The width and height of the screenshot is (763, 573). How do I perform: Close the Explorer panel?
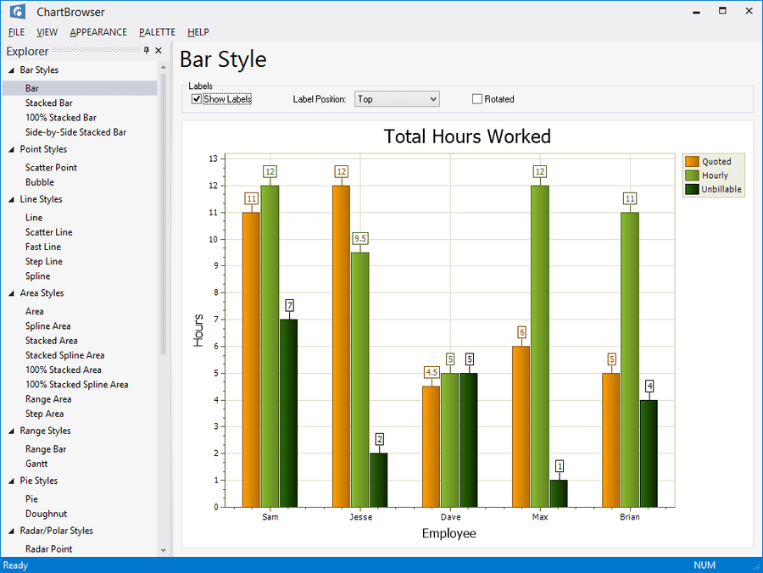tap(159, 51)
